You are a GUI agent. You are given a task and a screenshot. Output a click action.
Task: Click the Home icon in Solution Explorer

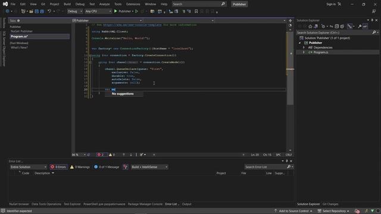coord(310,26)
